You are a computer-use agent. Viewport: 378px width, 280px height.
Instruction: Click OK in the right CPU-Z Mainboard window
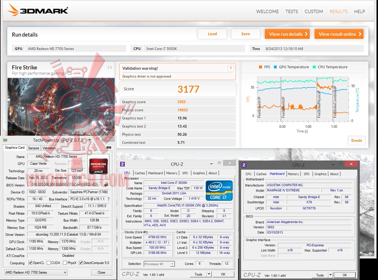click(x=345, y=275)
